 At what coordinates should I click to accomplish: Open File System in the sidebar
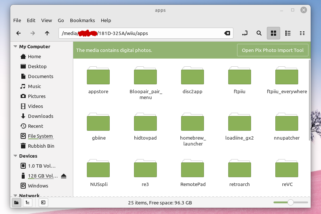point(40,136)
